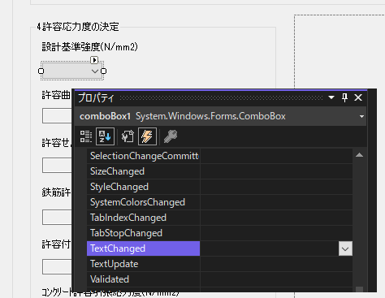
Task: Click the Property Pages wrench icon
Action: tap(171, 136)
